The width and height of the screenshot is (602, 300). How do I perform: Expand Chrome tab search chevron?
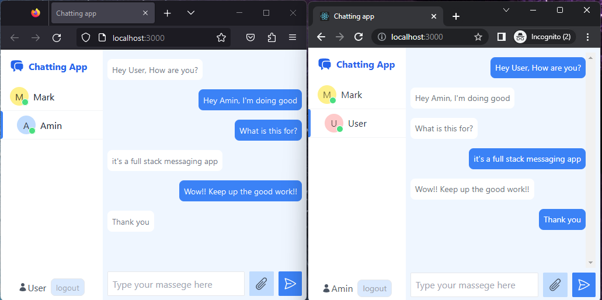[x=506, y=10]
